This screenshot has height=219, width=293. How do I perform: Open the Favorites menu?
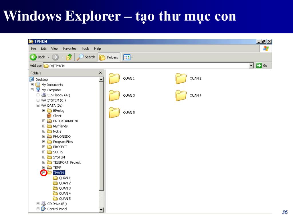coord(70,48)
